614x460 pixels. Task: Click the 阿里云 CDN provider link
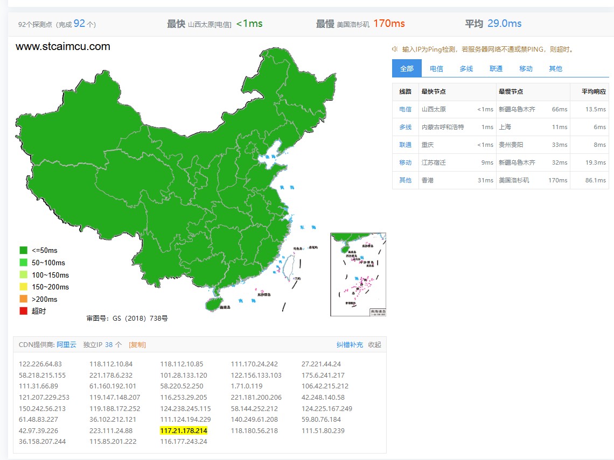pos(66,345)
